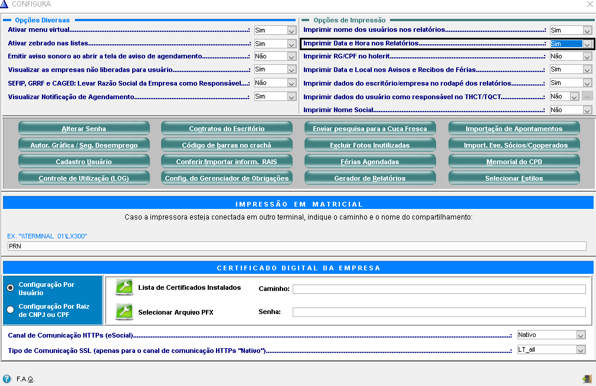Open Imprimir Data e Local nos Avisos dropdown
The height and width of the screenshot is (386, 596).
point(587,70)
